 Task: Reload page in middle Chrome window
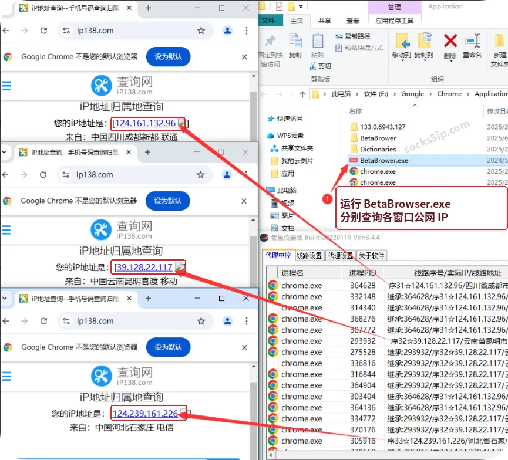43,175
